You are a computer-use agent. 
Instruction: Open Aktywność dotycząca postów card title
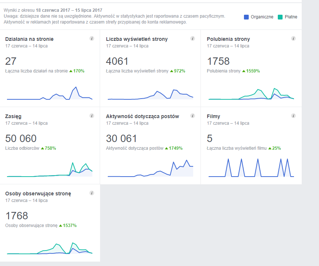(x=142, y=117)
